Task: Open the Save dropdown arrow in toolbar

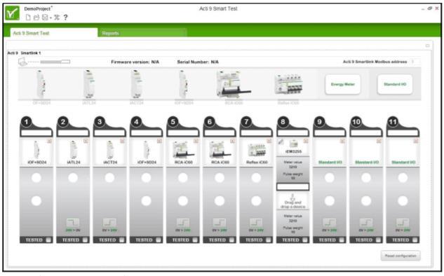Action: [51, 18]
